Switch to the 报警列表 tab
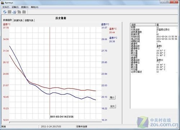 (x=29, y=21)
